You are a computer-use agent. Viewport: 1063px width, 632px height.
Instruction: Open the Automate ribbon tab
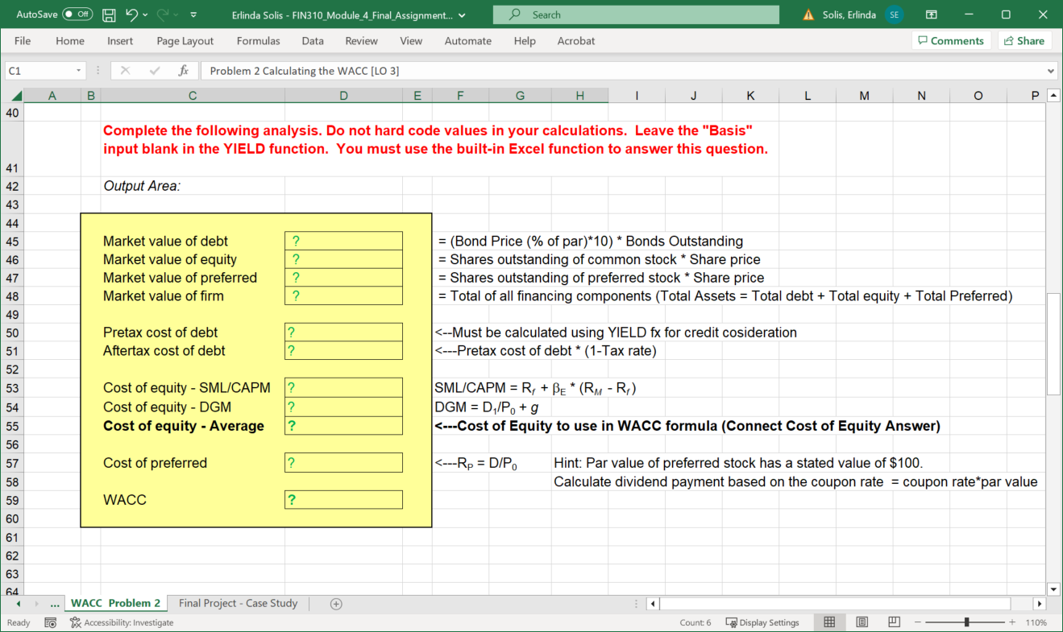(467, 41)
